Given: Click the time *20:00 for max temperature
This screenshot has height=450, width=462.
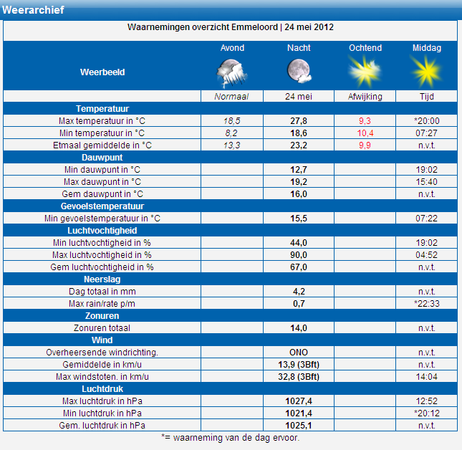Looking at the screenshot, I should 427,121.
